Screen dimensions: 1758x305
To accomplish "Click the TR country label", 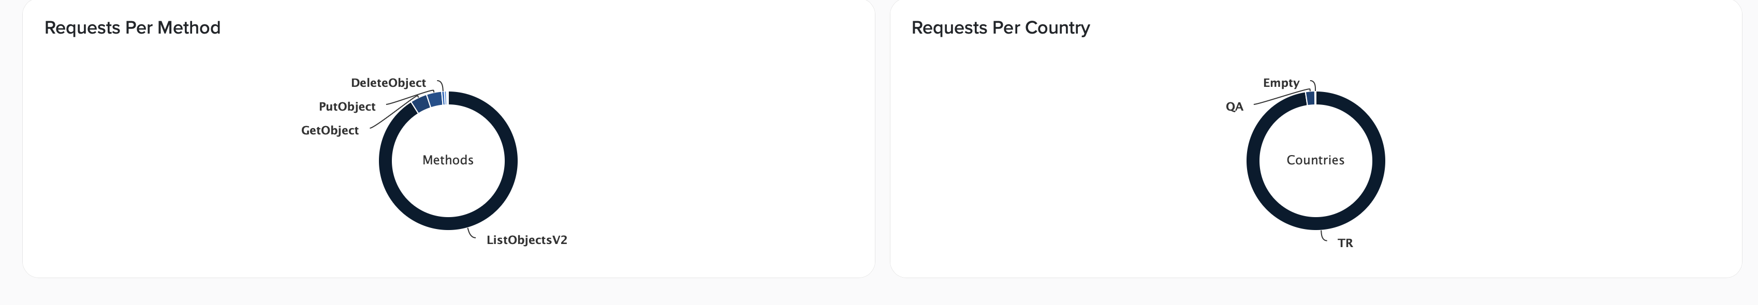I will (x=1344, y=243).
